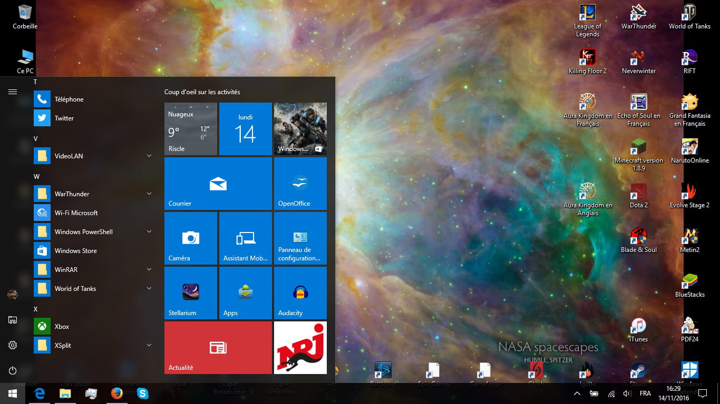This screenshot has width=720, height=404.
Task: Open the Action Center notifications icon
Action: tap(702, 393)
